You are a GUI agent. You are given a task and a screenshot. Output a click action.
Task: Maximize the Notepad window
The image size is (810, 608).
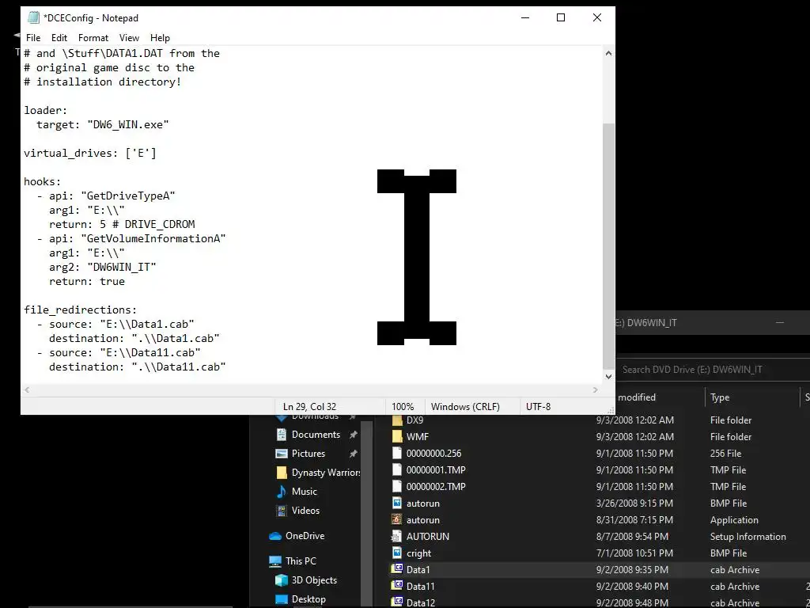[561, 17]
